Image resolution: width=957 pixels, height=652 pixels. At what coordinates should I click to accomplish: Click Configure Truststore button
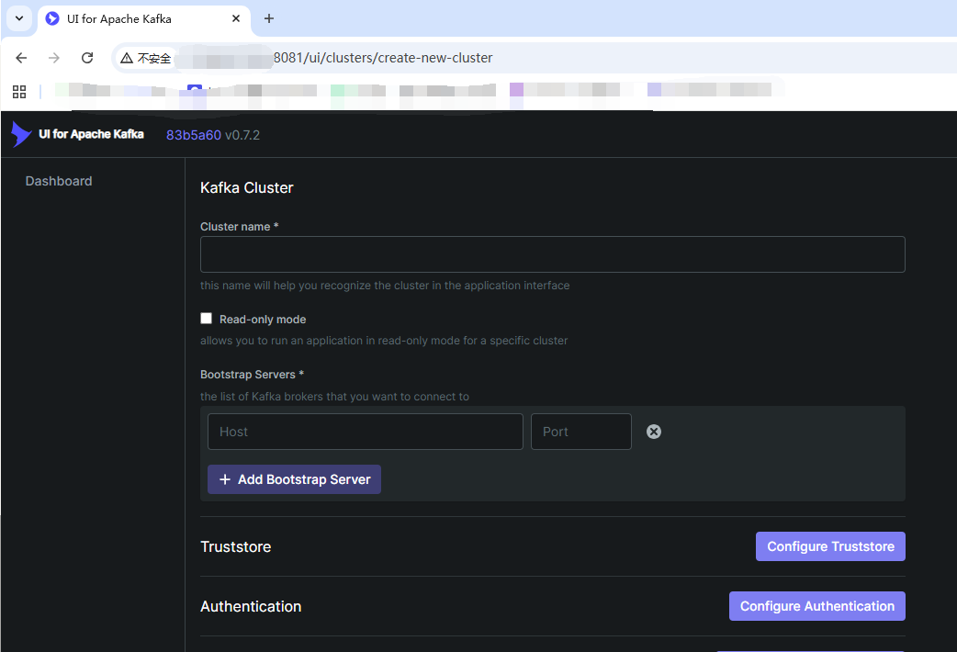pos(830,546)
